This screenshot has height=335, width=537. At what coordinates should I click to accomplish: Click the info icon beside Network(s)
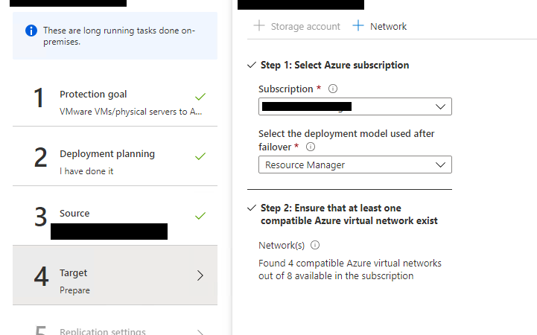pyautogui.click(x=315, y=246)
